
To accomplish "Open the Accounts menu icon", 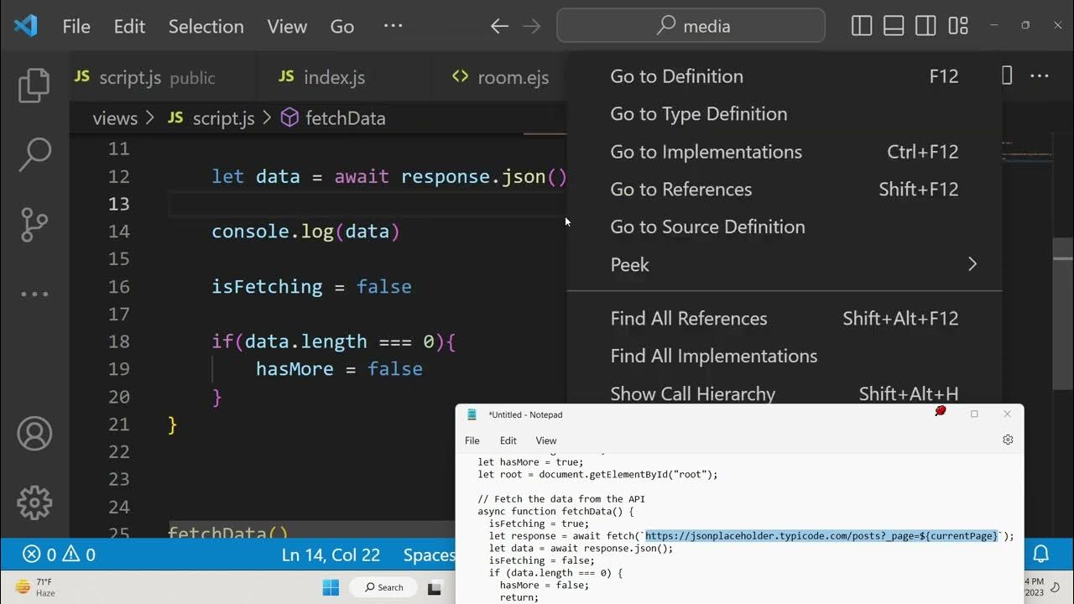I will click(34, 434).
